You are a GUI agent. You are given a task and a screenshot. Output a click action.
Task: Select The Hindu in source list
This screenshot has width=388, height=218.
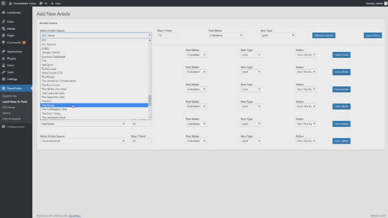pos(94,105)
